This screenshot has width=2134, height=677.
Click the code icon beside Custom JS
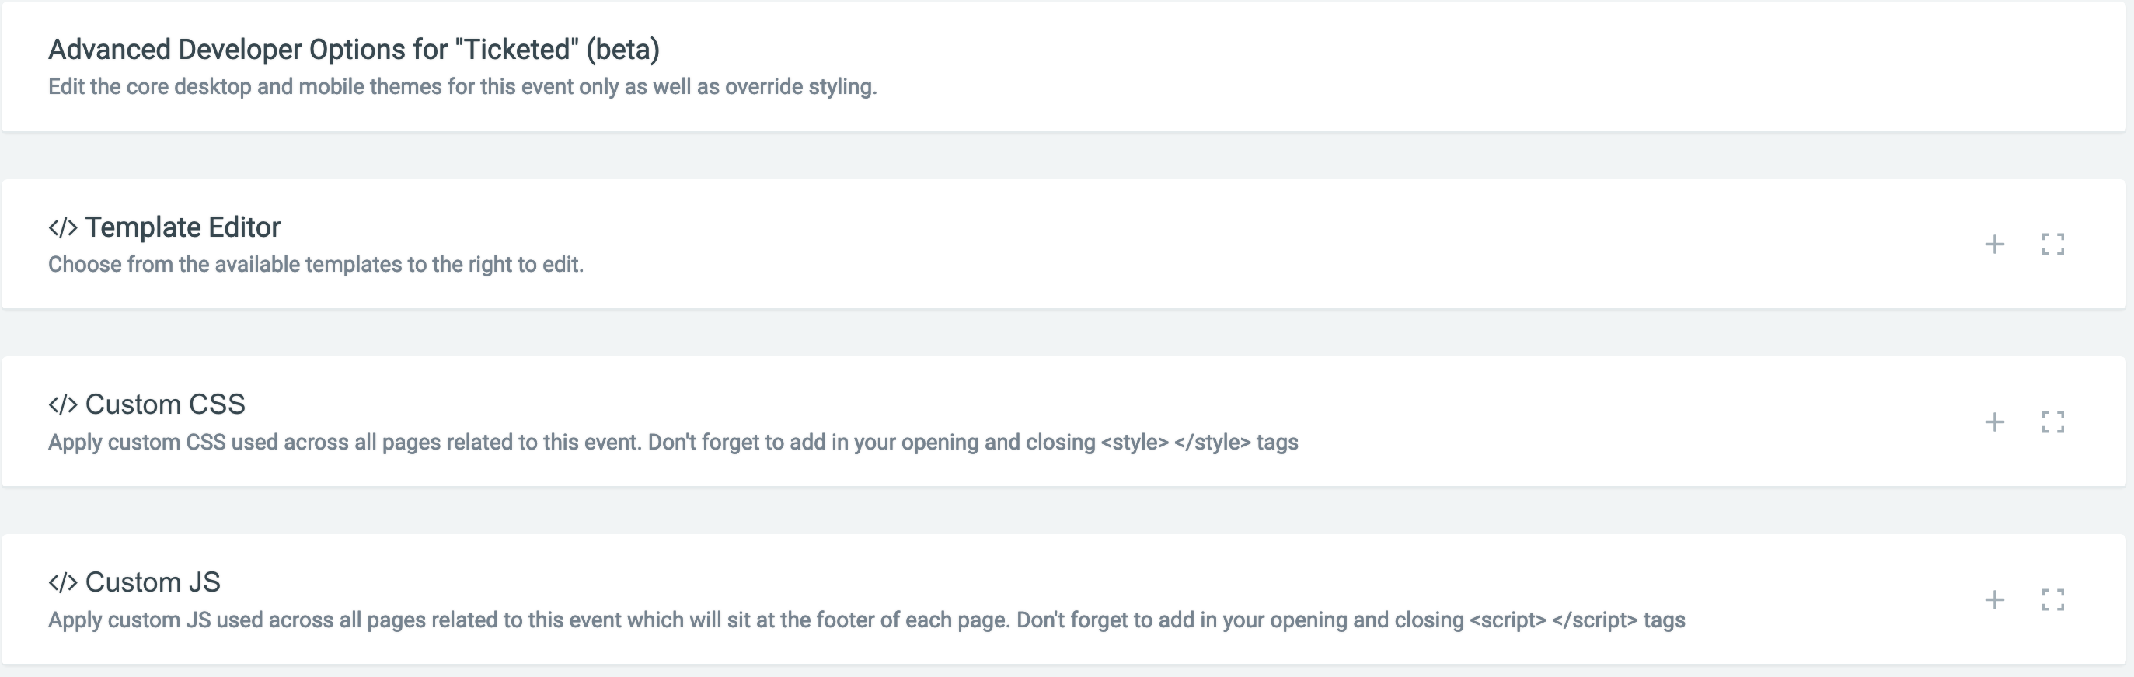tap(63, 582)
